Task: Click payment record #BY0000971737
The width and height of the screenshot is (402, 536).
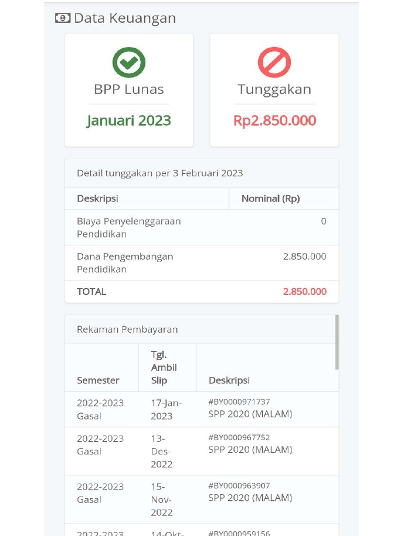Action: point(239,402)
